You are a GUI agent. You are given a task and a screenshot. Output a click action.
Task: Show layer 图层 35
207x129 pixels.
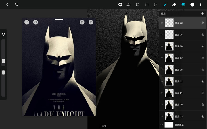click(162, 70)
